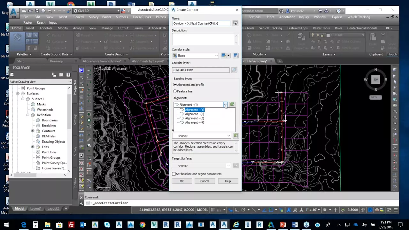This screenshot has width=409, height=230.
Task: Open the Vehicle Tracking menu in menu bar
Action: (x=359, y=17)
